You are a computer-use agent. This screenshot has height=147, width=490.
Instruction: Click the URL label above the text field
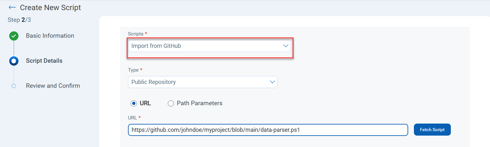pos(132,118)
